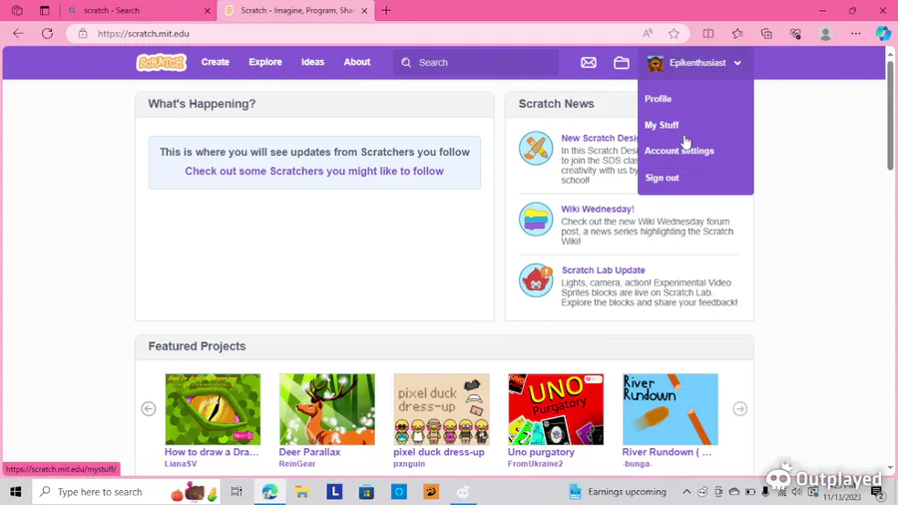Viewport: 898px width, 505px height.
Task: Open the Edge profile icon
Action: 825,34
